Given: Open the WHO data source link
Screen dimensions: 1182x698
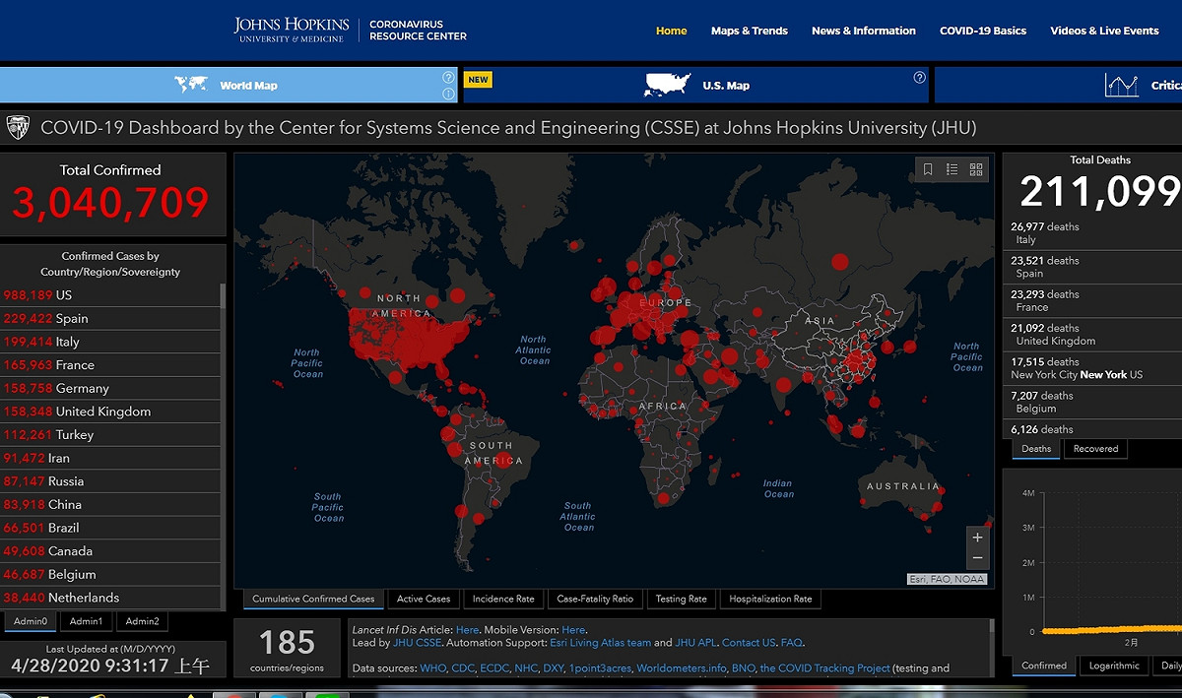Looking at the screenshot, I should tap(433, 668).
